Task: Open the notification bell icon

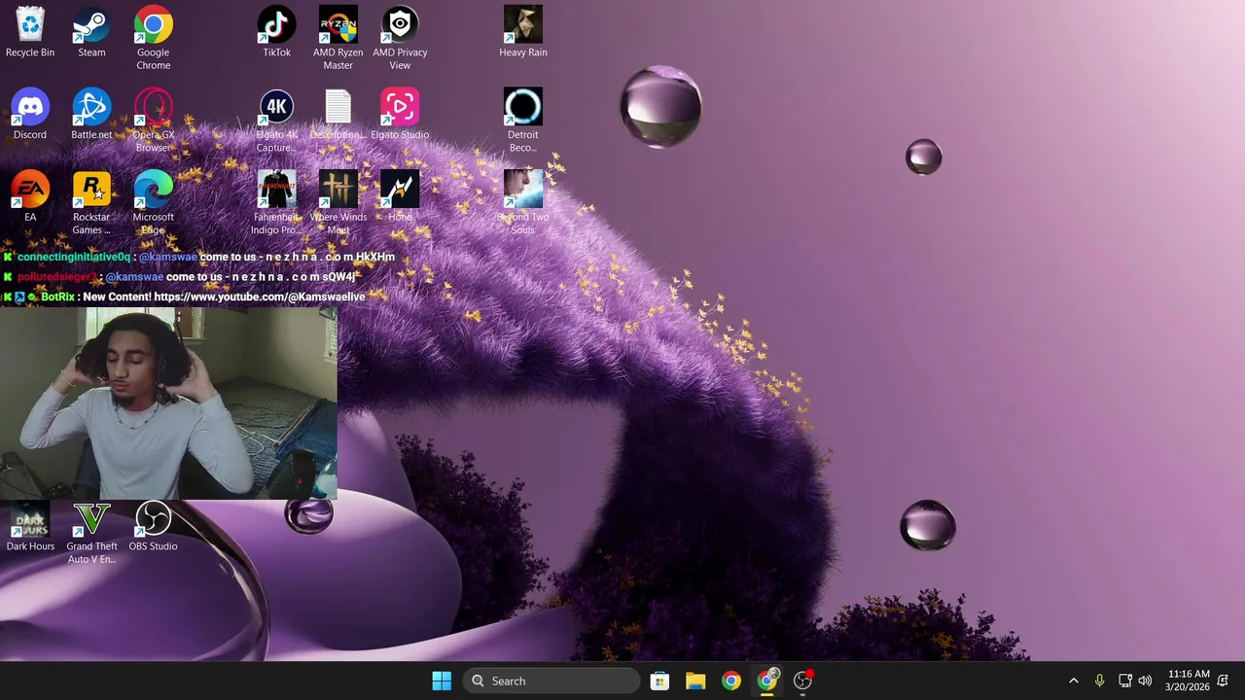Action: coord(1224,681)
